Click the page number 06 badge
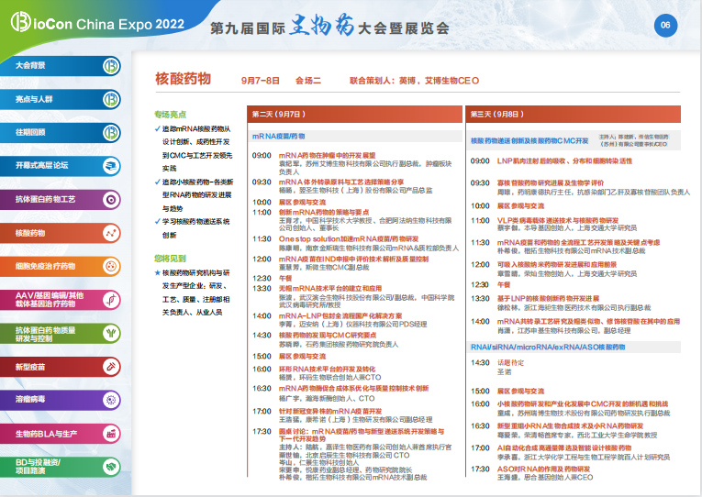702x497 pixels. click(667, 26)
